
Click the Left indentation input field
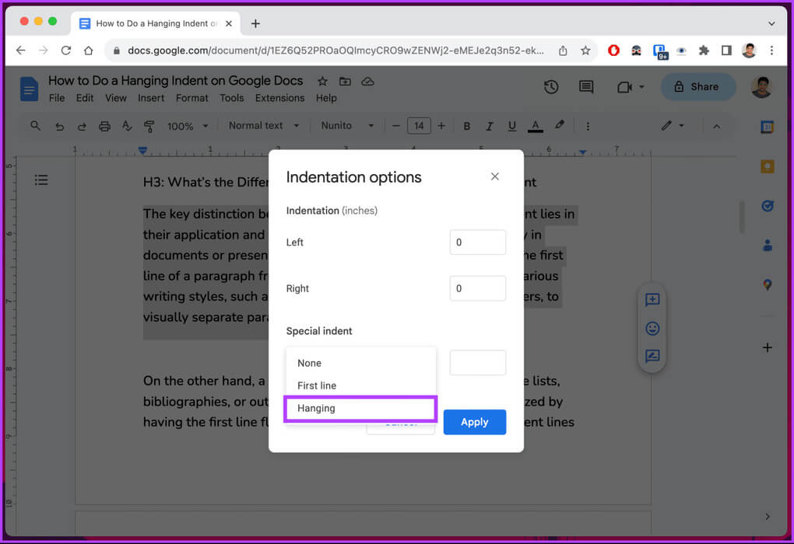point(477,242)
